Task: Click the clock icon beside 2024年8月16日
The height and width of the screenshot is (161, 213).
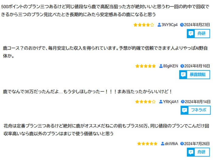Action: tap(182, 66)
